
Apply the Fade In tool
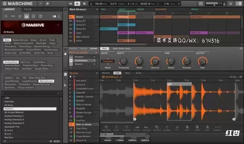point(137,128)
